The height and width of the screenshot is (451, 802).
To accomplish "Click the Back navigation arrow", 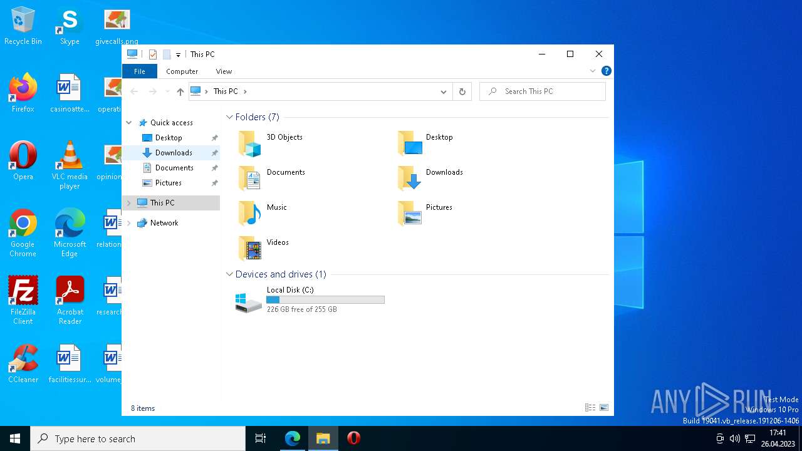I will [134, 91].
